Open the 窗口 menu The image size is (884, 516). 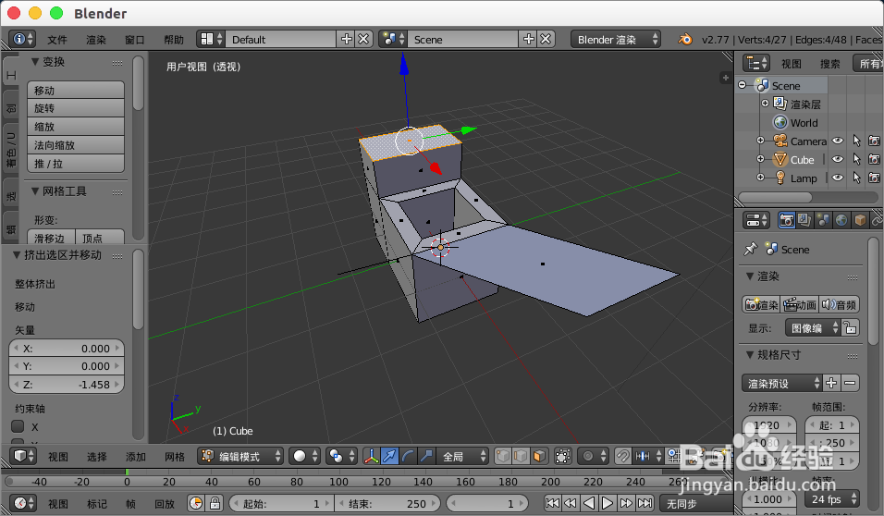pos(135,40)
